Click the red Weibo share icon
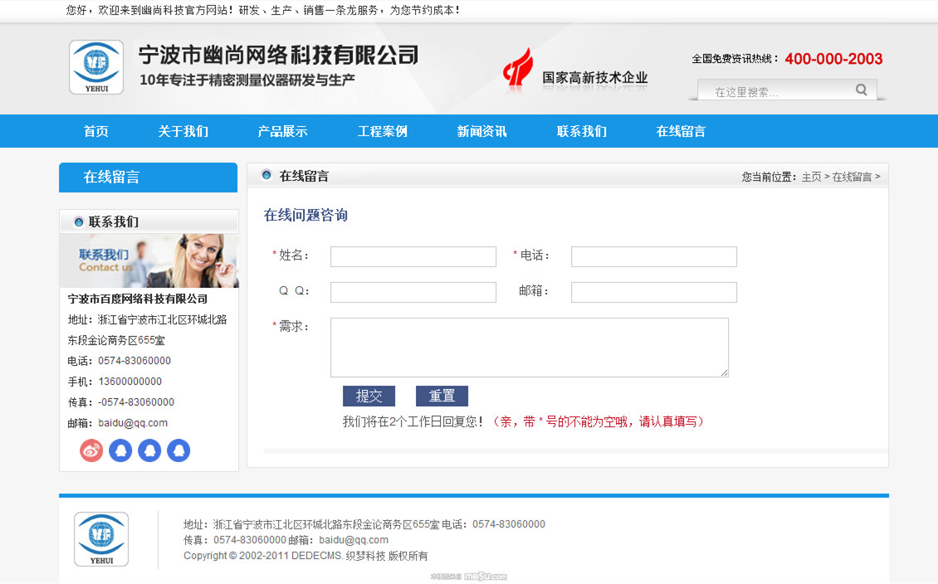The height and width of the screenshot is (584, 938). [x=91, y=450]
